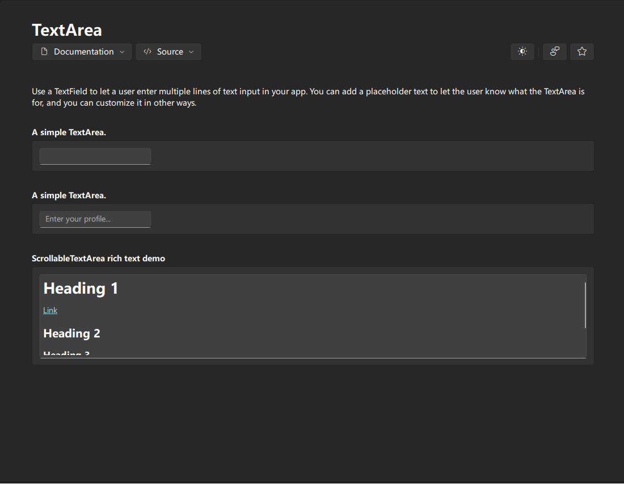Click the empty simple TextArea field
This screenshot has width=624, height=484.
(95, 156)
